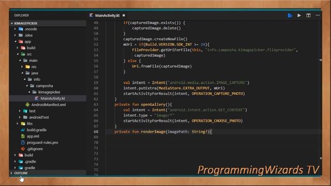
Task: Split the editor with the layout icon
Action: [308, 16]
